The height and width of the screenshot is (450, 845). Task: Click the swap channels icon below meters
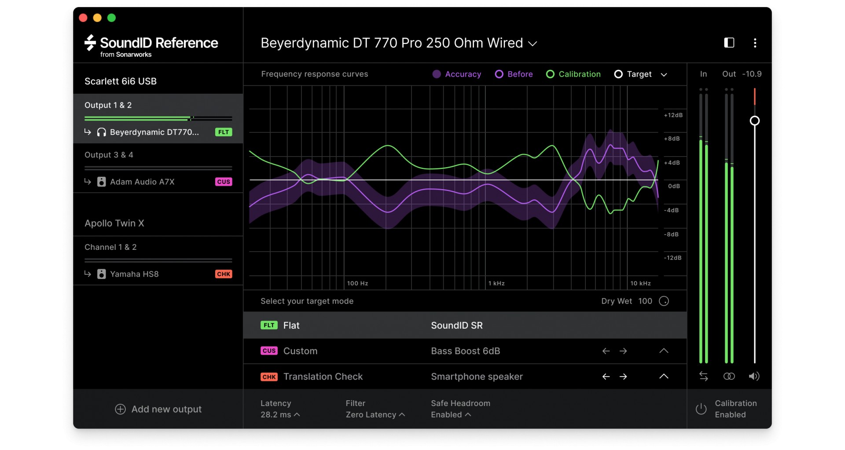703,376
